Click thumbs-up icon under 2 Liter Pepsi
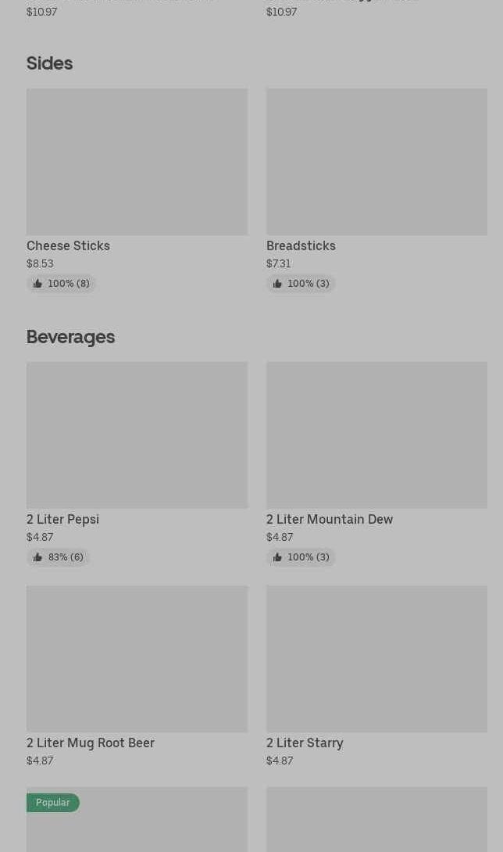This screenshot has height=852, width=503. (x=37, y=557)
